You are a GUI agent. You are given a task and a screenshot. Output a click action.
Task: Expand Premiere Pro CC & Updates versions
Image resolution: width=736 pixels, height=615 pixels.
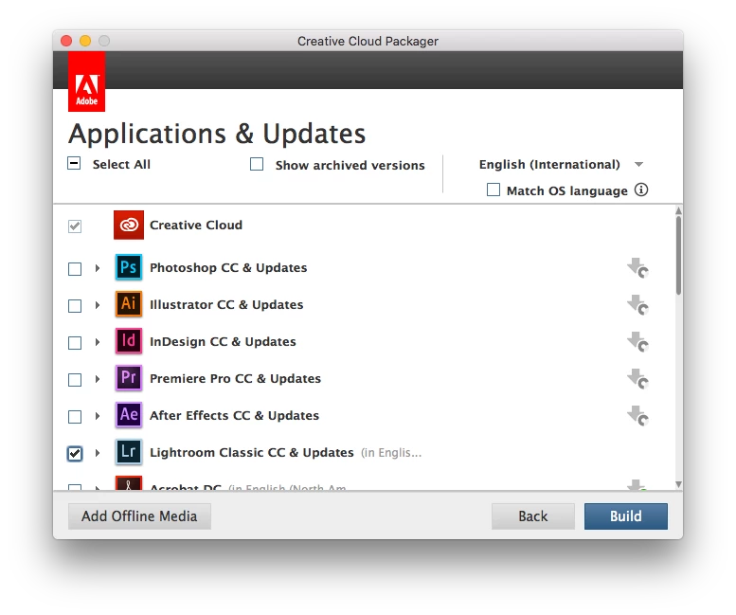[x=98, y=379]
